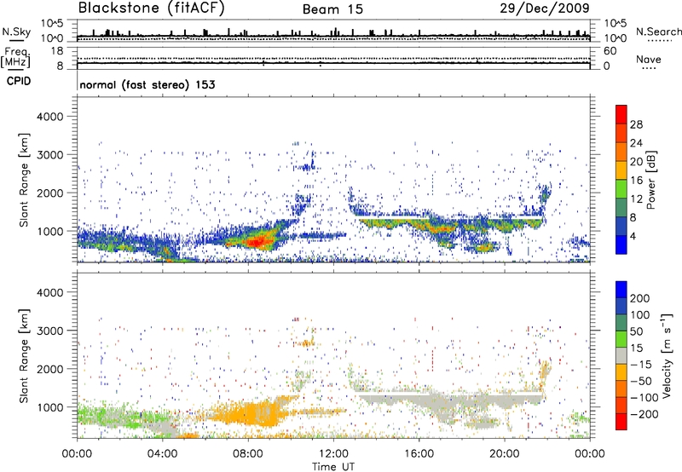Screen dimensions: 682x472
Task: Click the normal (fast stereo) 153 text
Action: click(x=147, y=84)
